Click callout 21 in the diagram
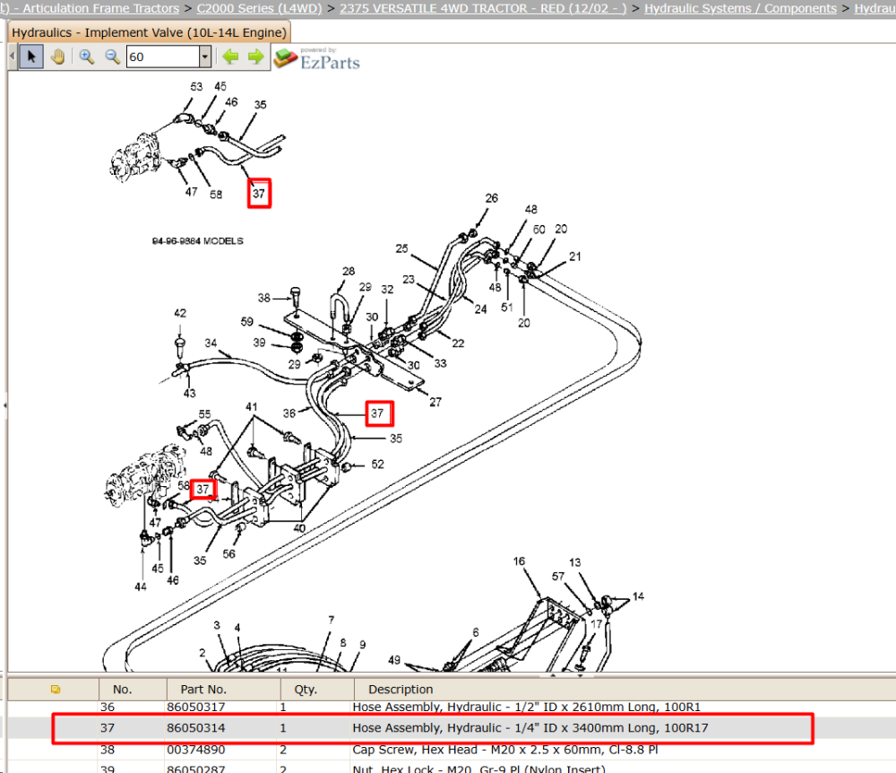The image size is (896, 773). [575, 256]
